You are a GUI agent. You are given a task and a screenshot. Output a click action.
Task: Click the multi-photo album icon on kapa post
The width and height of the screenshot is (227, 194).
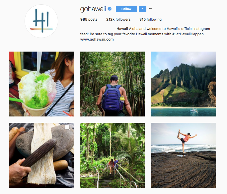[68, 128]
